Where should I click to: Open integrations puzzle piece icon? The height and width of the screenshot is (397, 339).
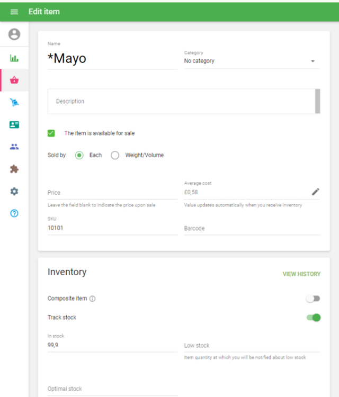coord(14,169)
